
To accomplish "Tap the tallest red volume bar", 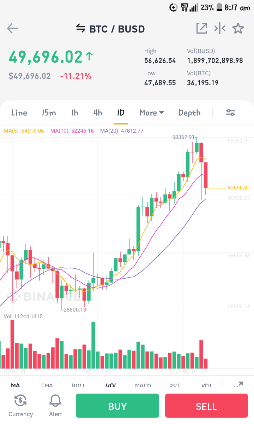I will pos(12,344).
